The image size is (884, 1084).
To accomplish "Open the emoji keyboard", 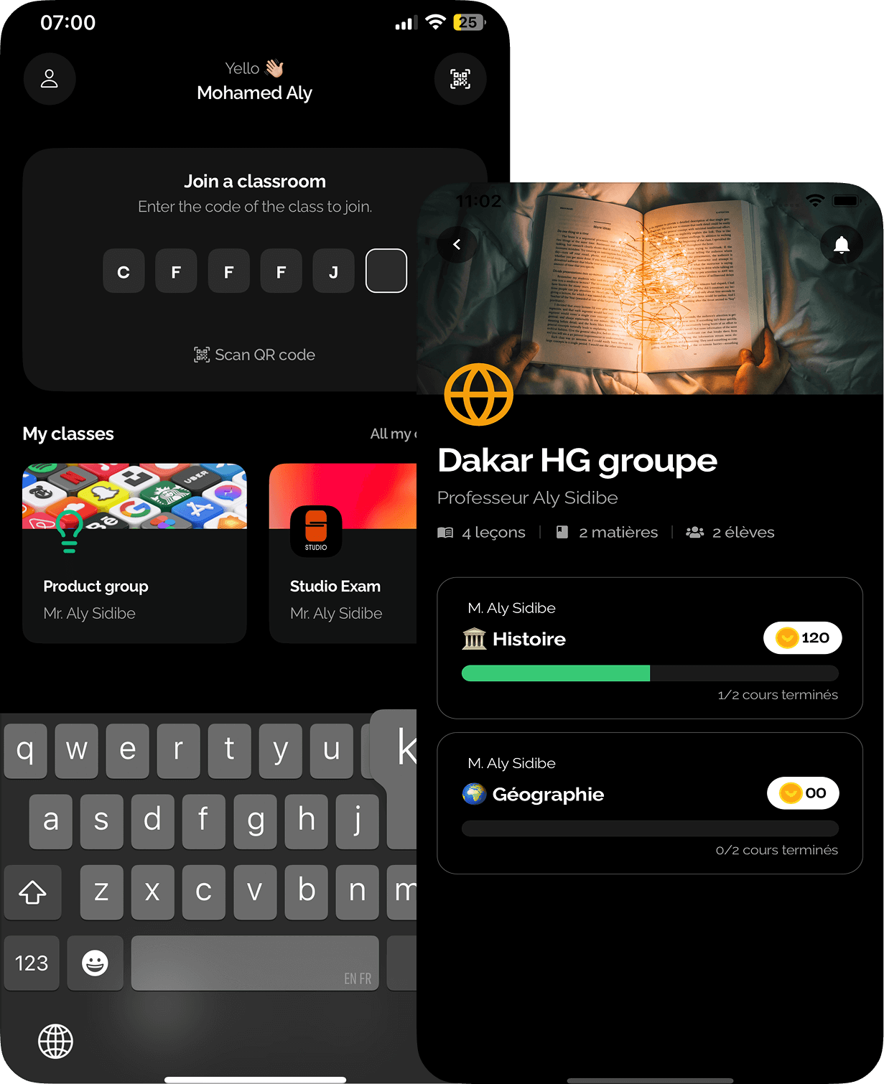I will [95, 963].
